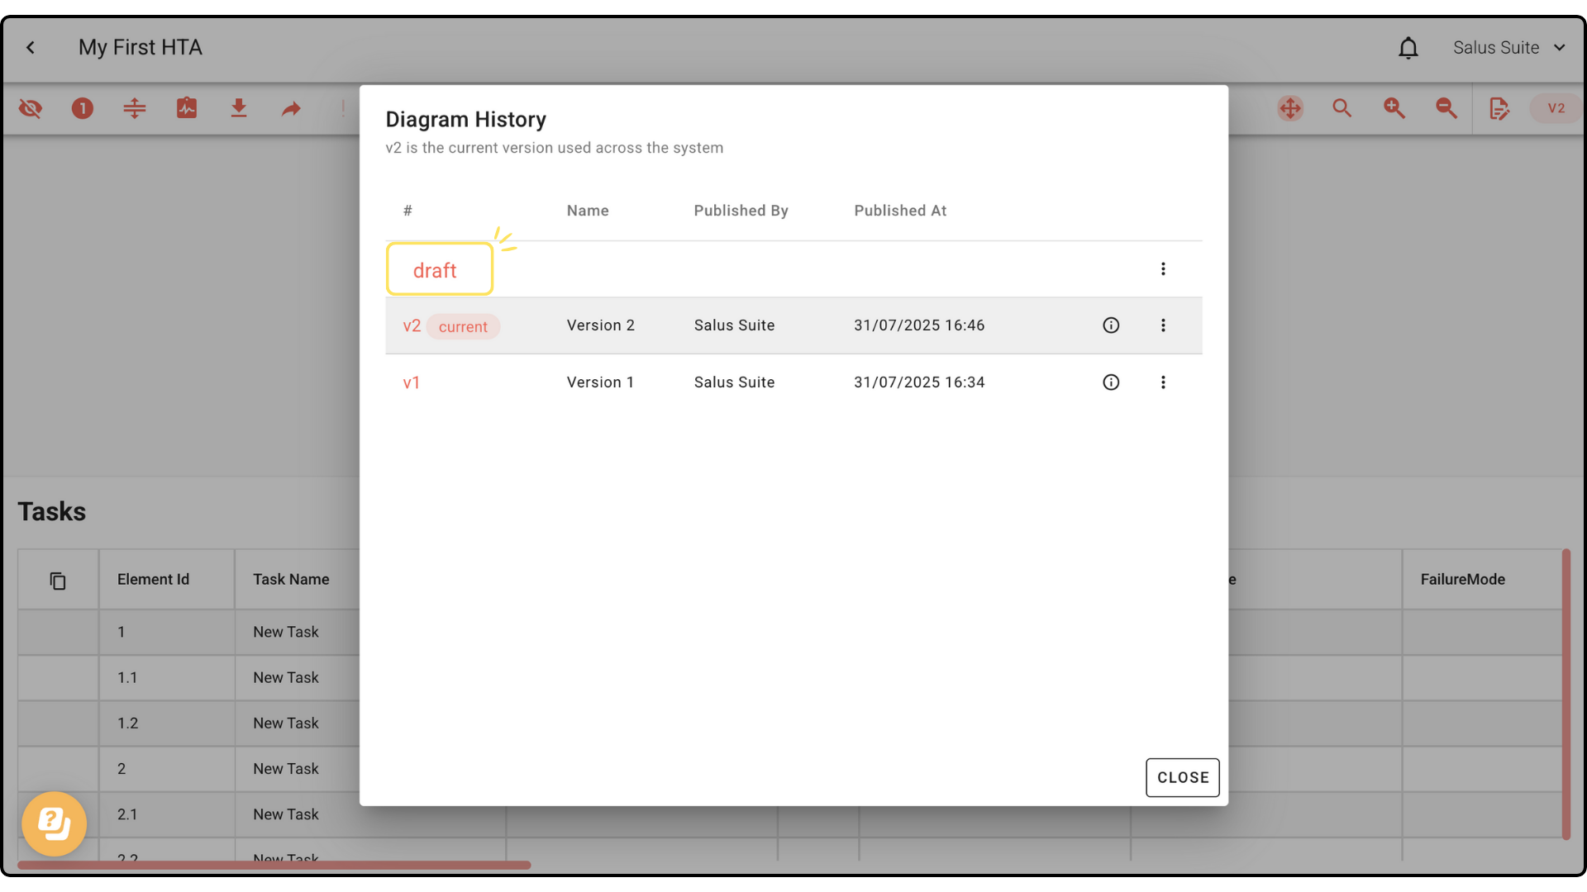Show info for Version 2 entry
1587x892 pixels.
tap(1111, 325)
